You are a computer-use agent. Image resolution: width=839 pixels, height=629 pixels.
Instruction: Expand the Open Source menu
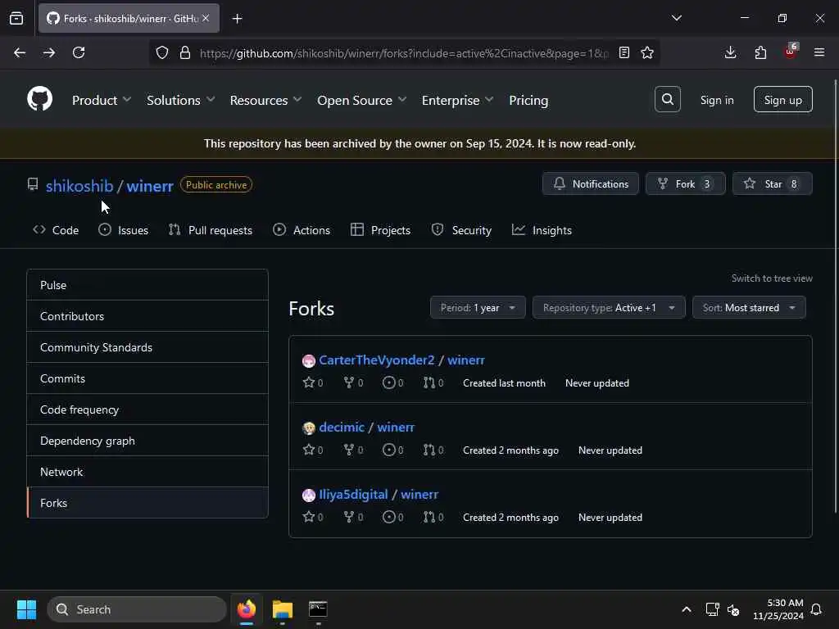point(361,100)
